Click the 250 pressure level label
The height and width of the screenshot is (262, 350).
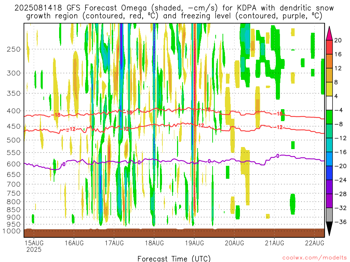(14, 49)
